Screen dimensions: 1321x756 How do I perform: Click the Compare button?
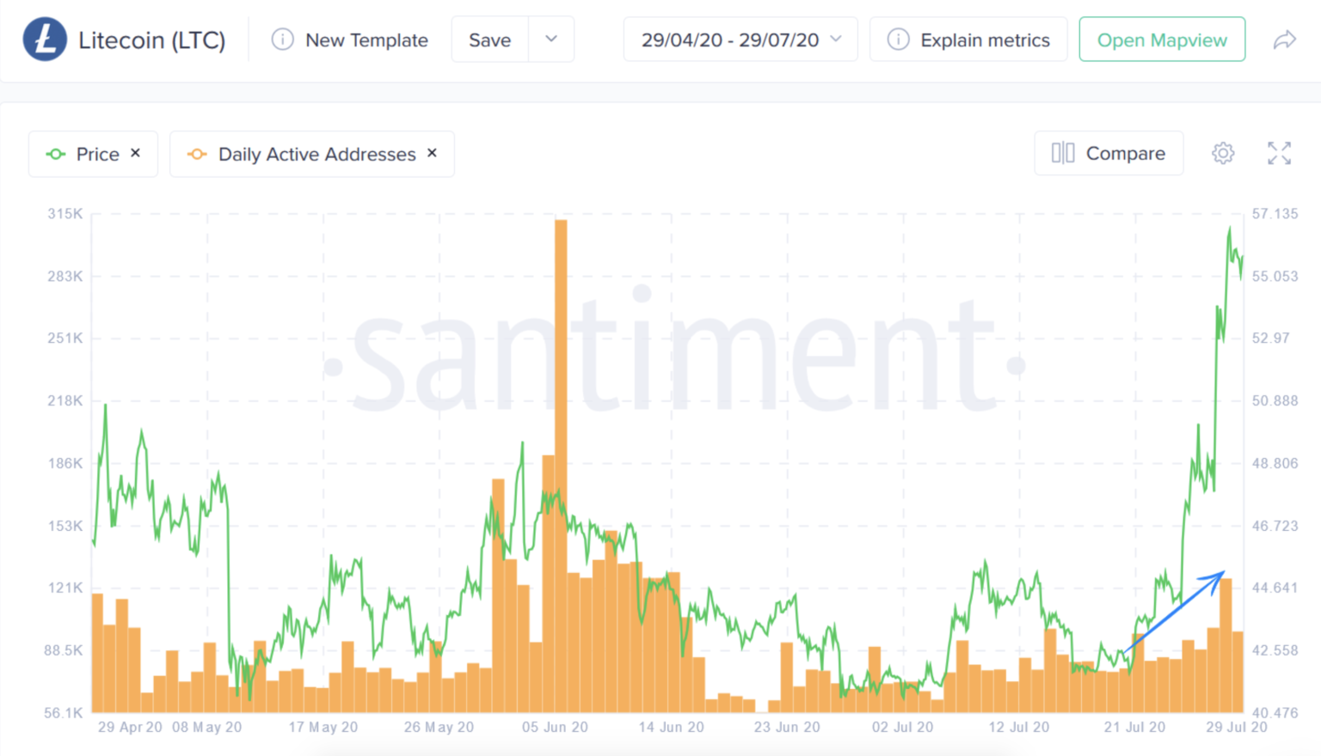pyautogui.click(x=1109, y=153)
